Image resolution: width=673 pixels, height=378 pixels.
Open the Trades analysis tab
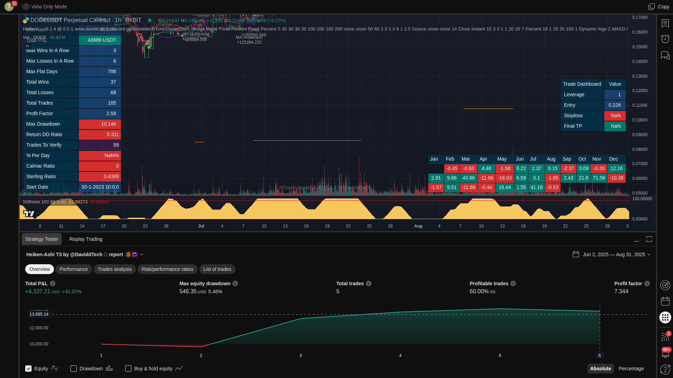(115, 269)
